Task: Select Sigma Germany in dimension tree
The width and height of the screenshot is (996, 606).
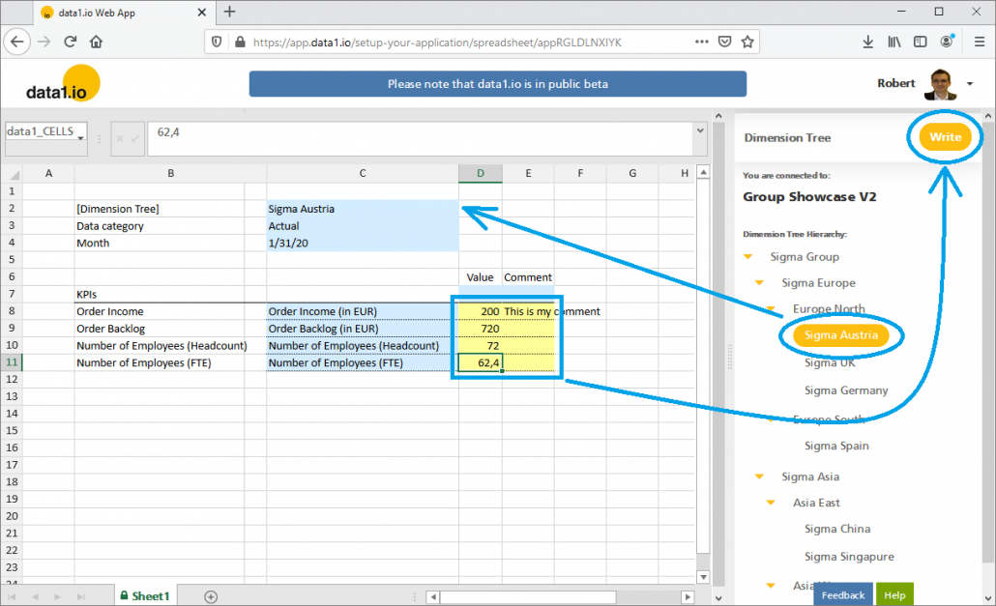Action: click(x=846, y=390)
